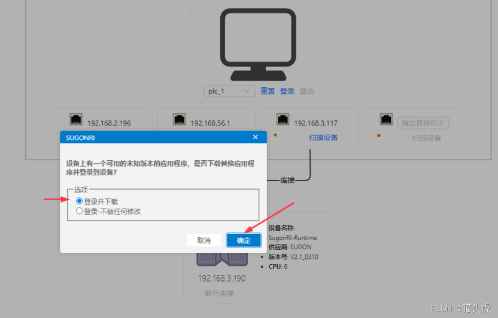The height and width of the screenshot is (318, 498).
Task: Click the SUGONRI dialog title bar
Action: (x=163, y=137)
